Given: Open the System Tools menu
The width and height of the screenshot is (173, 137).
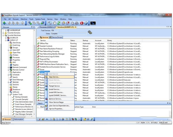Looking at the screenshot, I should point(40,19).
